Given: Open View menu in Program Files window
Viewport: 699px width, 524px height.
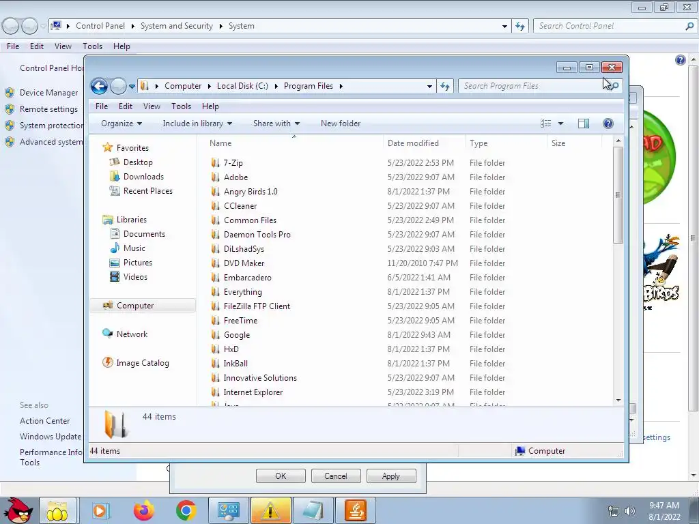Looking at the screenshot, I should pyautogui.click(x=152, y=106).
